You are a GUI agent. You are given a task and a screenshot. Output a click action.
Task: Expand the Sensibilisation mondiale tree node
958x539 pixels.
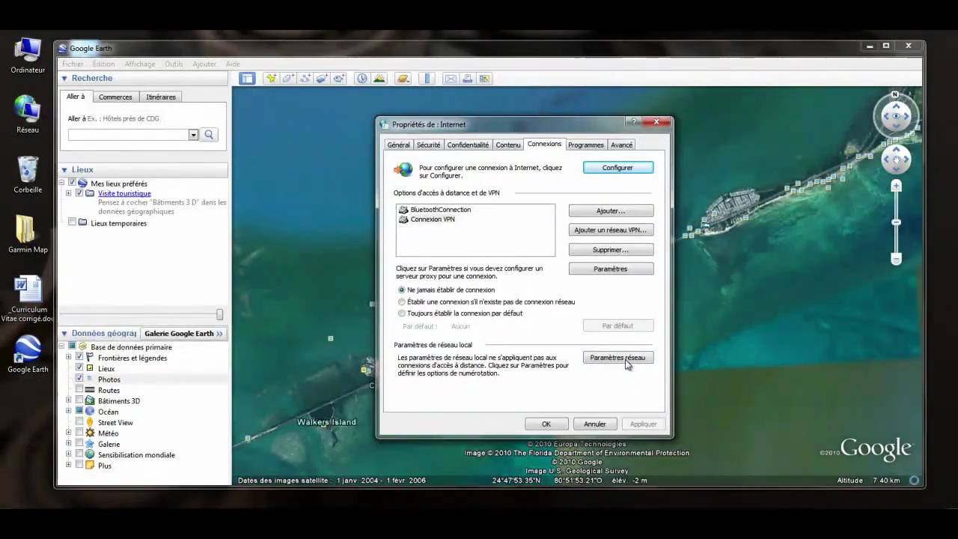coord(69,454)
